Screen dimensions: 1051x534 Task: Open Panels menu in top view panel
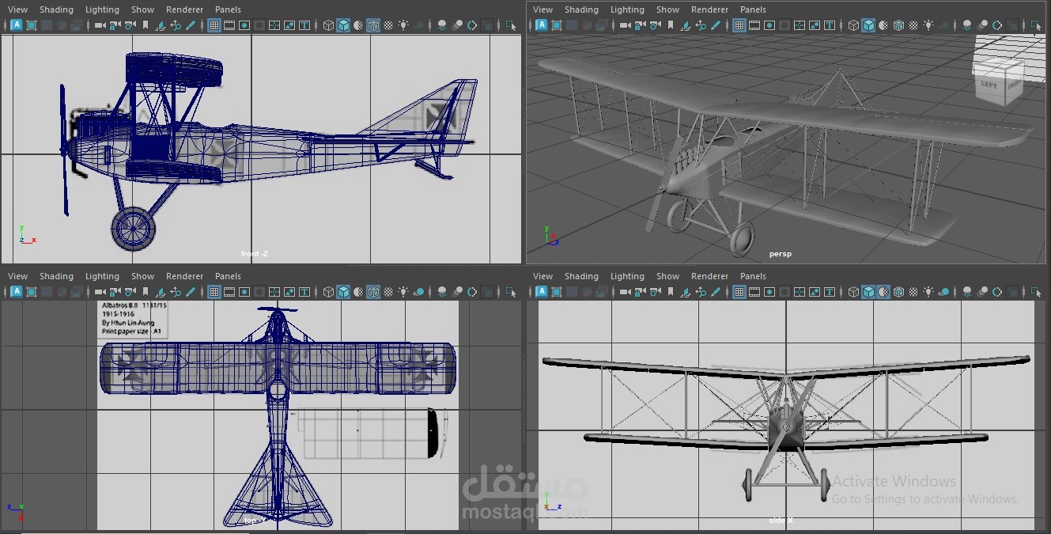228,276
